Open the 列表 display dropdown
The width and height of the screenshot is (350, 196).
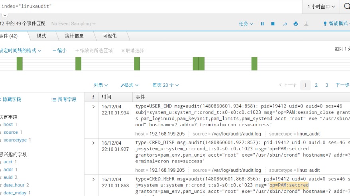coord(101,85)
